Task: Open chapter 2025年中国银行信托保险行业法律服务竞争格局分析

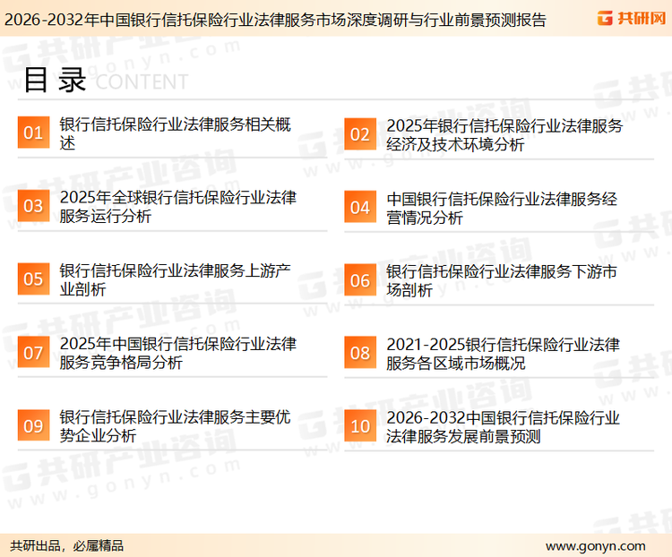Action: [178, 353]
